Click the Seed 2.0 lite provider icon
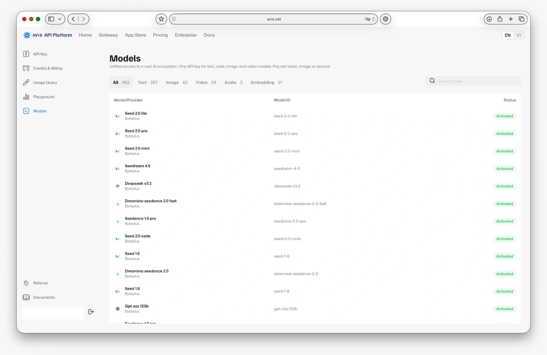Screen dimensions: 547x355 [x=118, y=116]
